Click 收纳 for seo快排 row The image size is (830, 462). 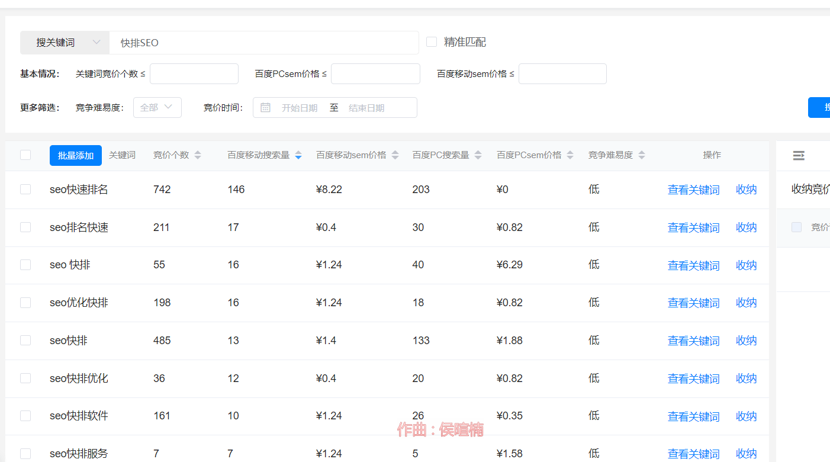[746, 341]
